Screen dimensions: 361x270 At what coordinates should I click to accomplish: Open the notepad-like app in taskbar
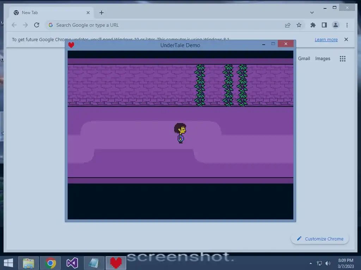click(x=94, y=263)
